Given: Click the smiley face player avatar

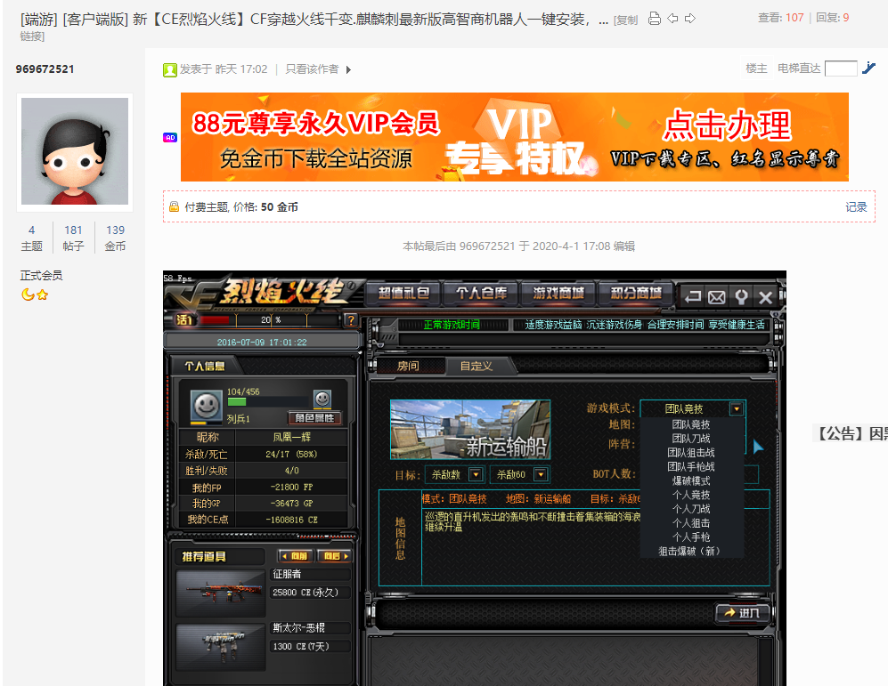Looking at the screenshot, I should coord(206,405).
